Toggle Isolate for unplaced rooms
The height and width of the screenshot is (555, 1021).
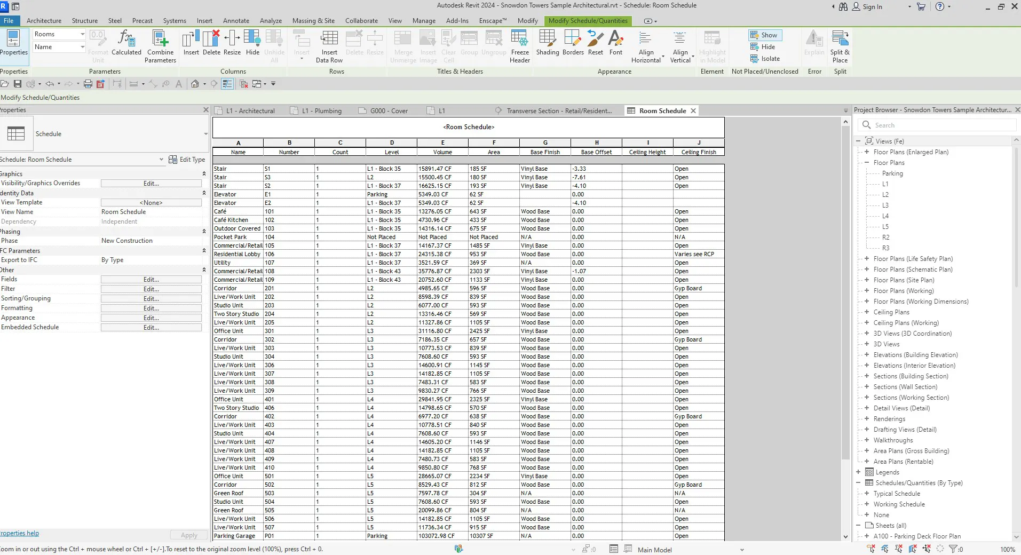(x=765, y=59)
